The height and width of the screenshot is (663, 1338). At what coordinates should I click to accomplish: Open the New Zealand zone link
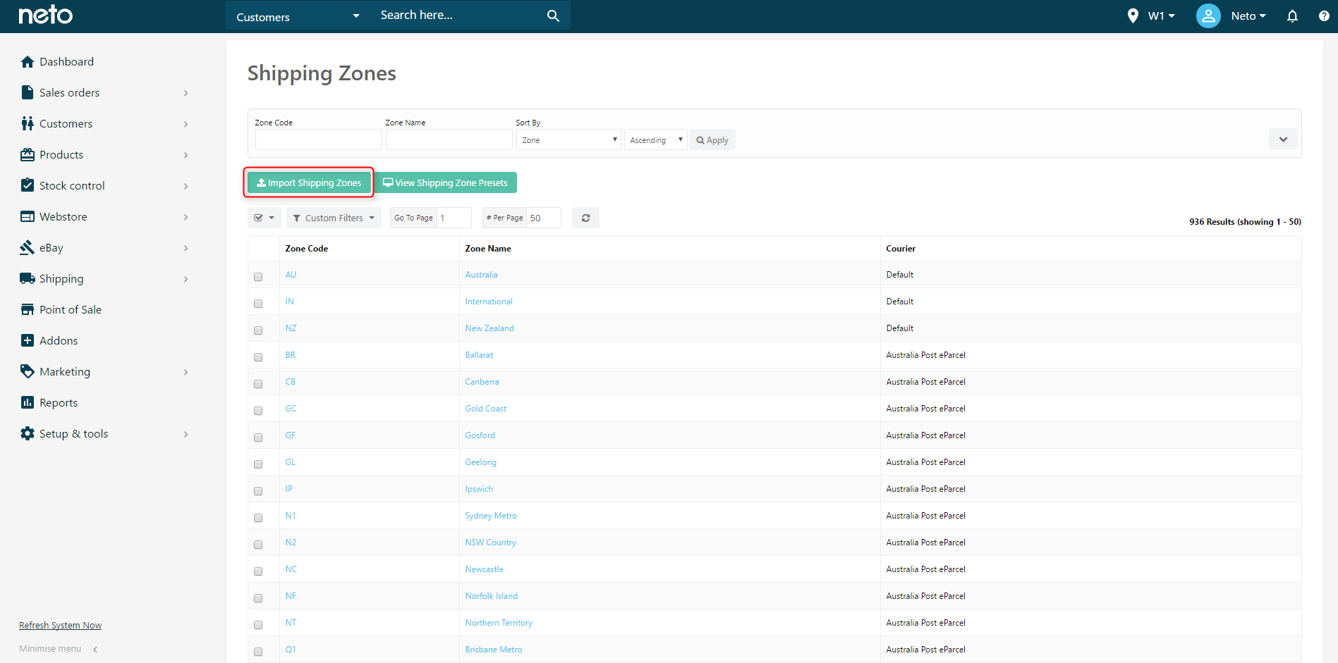point(489,328)
